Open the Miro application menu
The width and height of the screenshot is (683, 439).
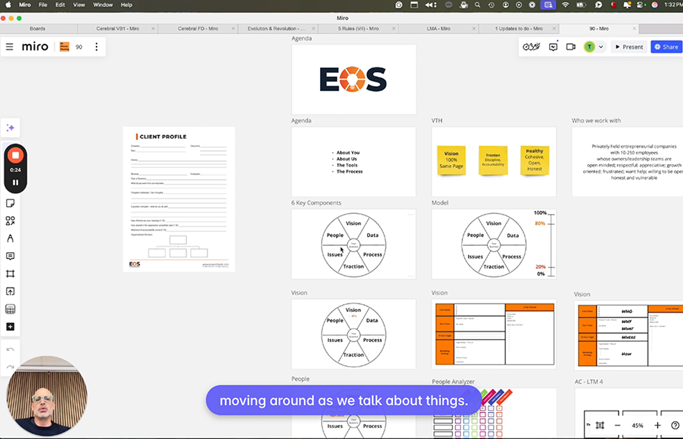pos(25,5)
